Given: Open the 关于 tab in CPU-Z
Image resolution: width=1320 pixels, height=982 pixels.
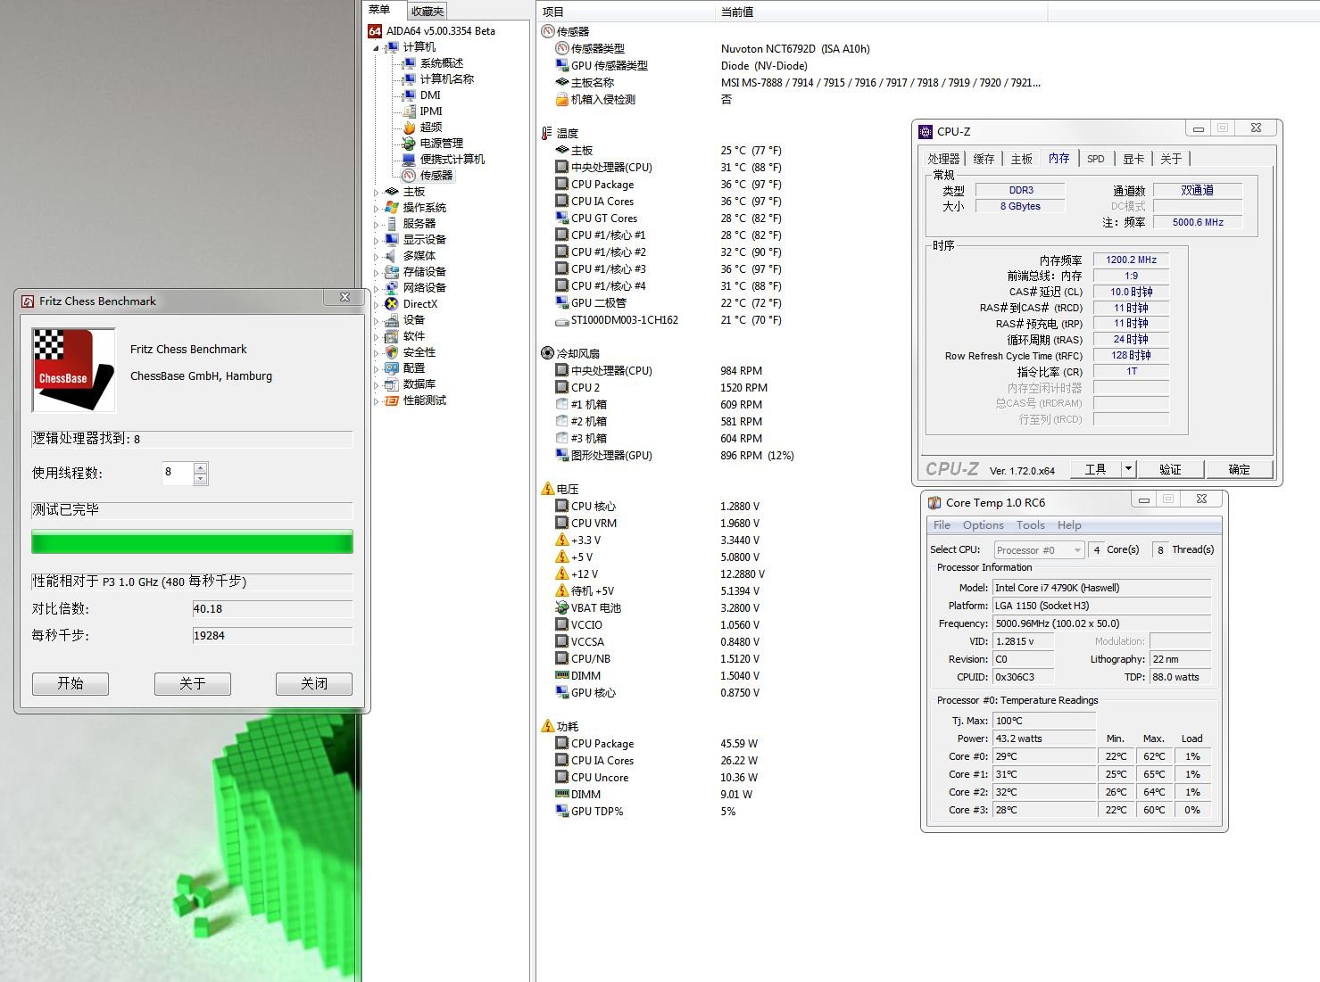Looking at the screenshot, I should (x=1171, y=159).
